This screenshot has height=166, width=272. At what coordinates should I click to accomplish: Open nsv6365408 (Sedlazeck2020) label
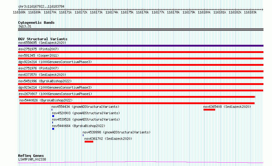227,107
